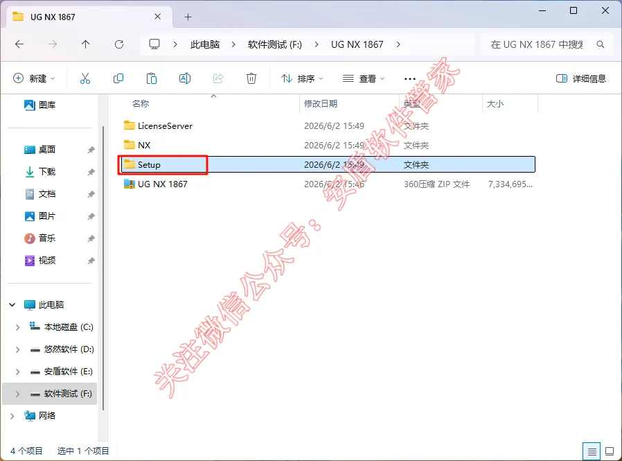Click the Cut scissors icon

coord(85,78)
